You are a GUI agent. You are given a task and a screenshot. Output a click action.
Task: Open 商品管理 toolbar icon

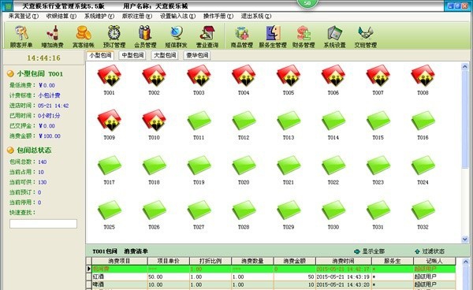point(242,37)
